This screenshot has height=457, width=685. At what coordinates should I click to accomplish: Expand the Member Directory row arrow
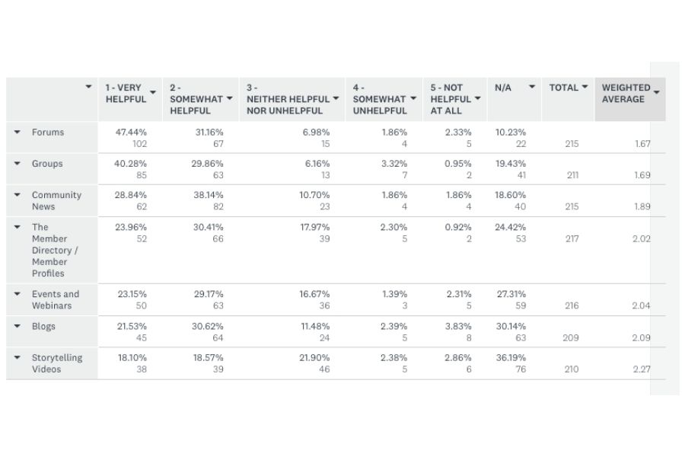(x=17, y=227)
